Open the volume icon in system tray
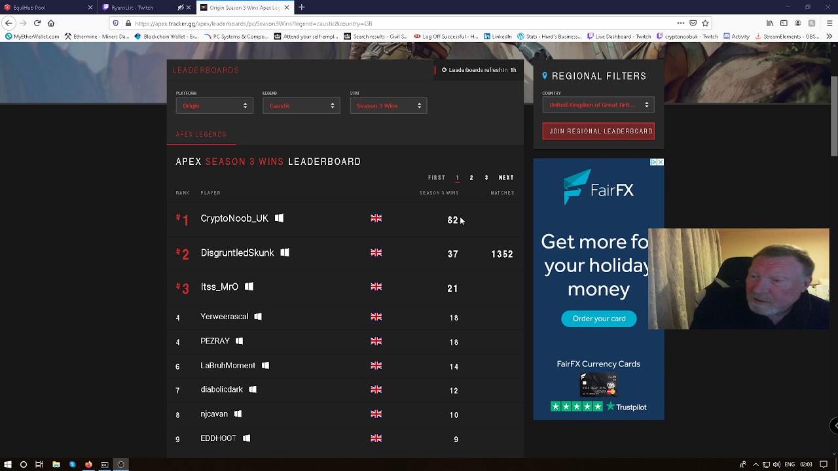The height and width of the screenshot is (471, 838). tap(776, 464)
